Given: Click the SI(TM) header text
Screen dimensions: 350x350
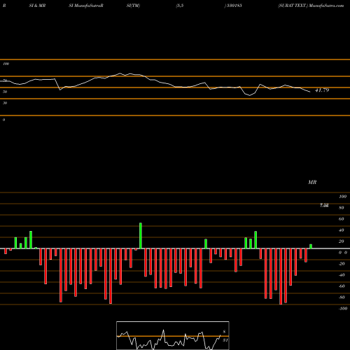Looking at the screenshot, I should click(x=133, y=6).
